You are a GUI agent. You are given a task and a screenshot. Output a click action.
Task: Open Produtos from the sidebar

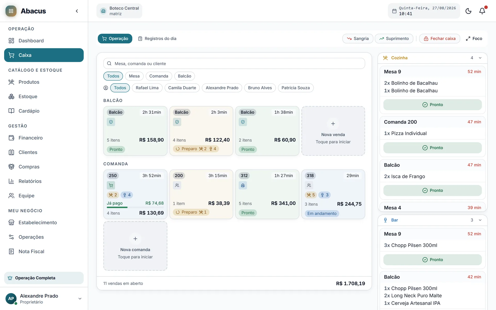tap(44, 82)
